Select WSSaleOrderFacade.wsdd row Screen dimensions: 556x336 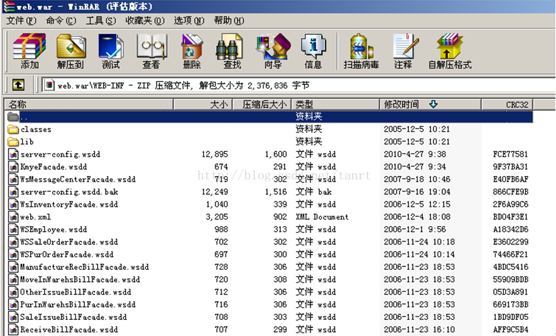click(268, 242)
